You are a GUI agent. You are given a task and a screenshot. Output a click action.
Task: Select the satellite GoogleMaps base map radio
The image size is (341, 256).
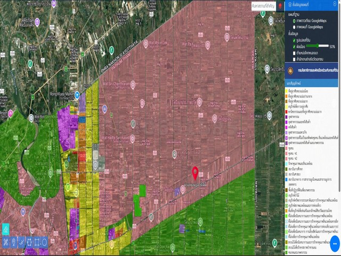(294, 21)
